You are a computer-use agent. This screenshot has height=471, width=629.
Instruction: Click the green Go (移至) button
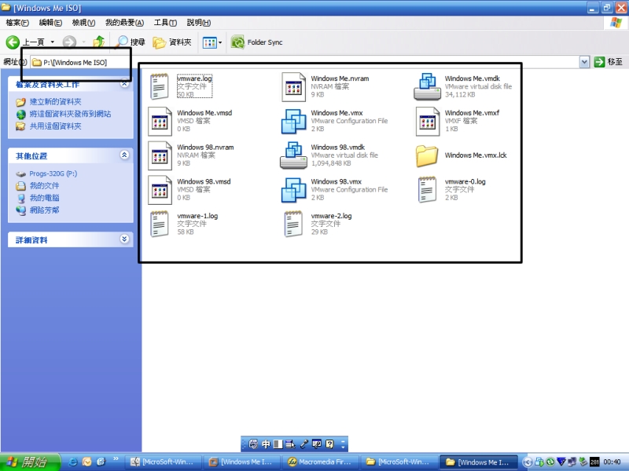[608, 62]
